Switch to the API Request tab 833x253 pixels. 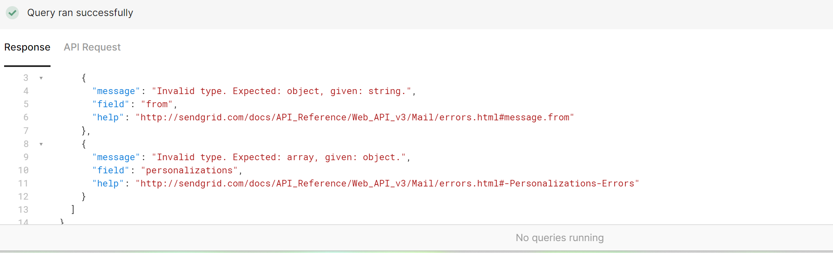[92, 47]
